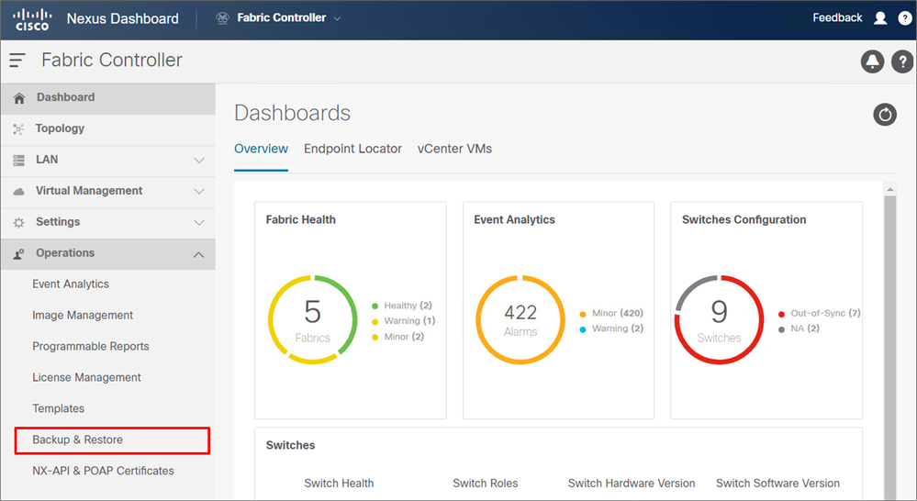Open Image Management
Screen dimensions: 917x501
coord(83,315)
